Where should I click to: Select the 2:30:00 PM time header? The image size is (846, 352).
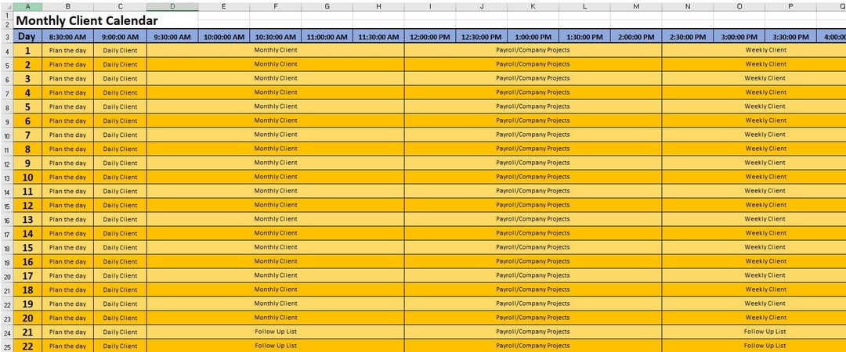tap(688, 37)
